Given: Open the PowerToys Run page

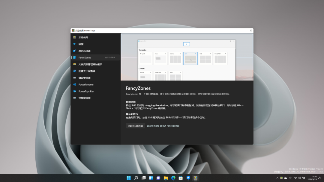Looking at the screenshot, I should [86, 91].
